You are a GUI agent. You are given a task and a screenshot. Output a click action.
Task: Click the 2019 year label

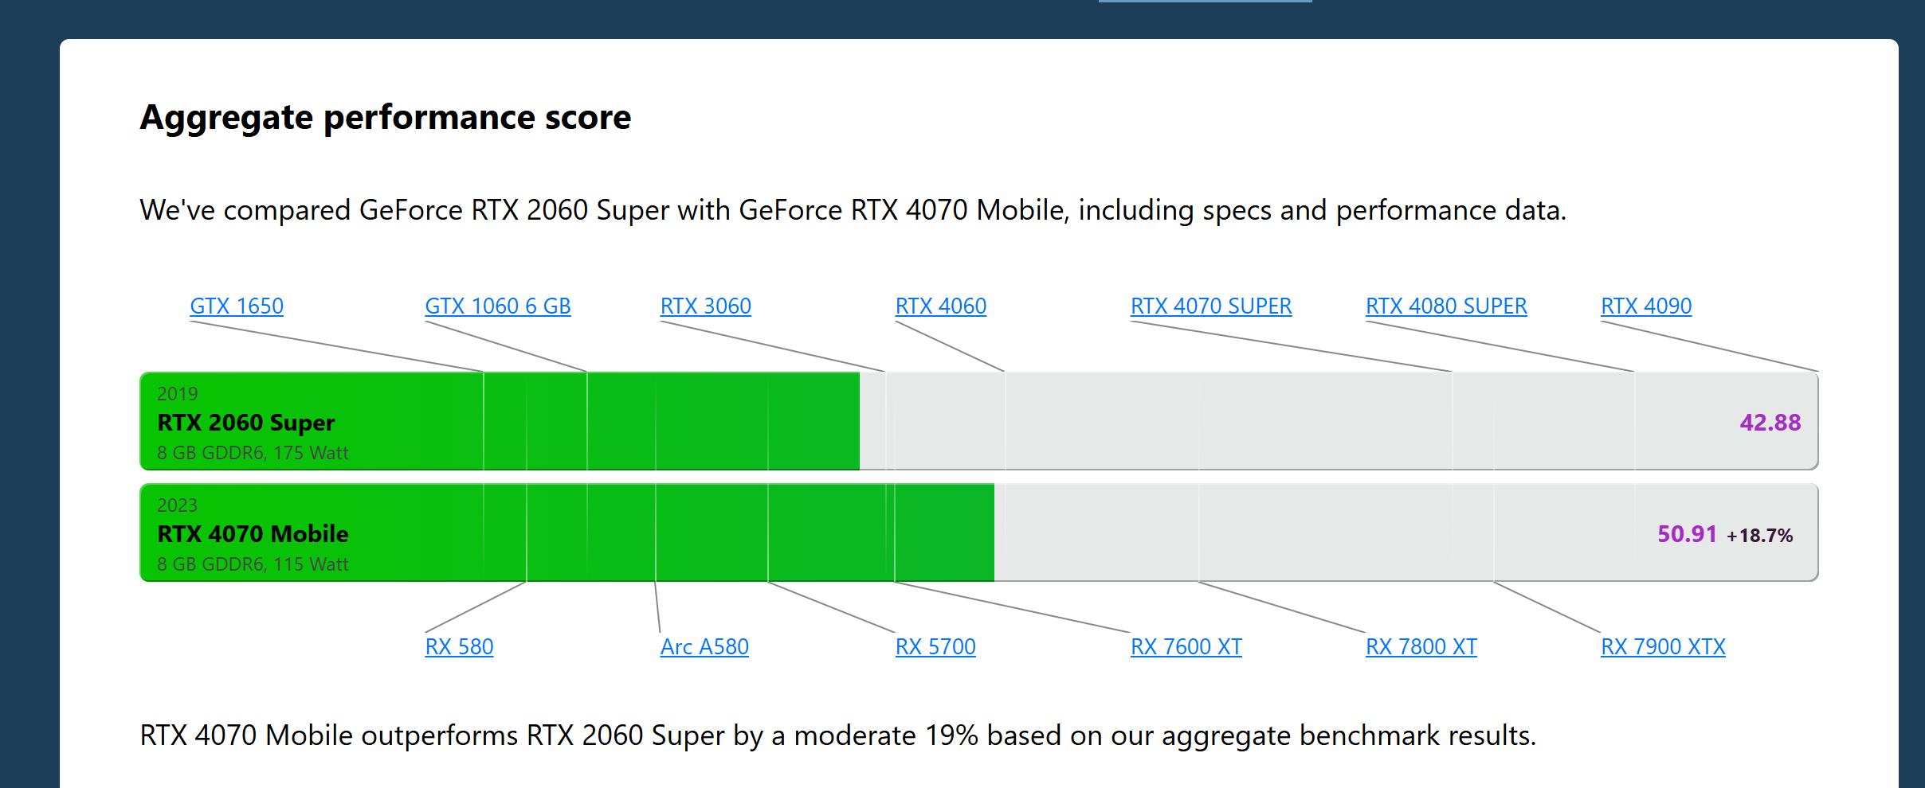[177, 394]
